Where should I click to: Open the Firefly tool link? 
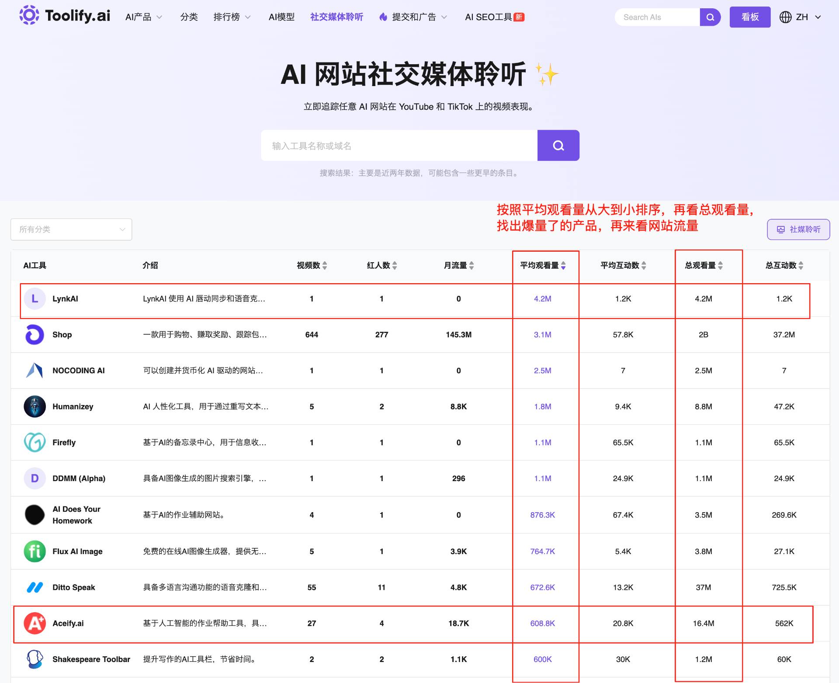(x=64, y=442)
